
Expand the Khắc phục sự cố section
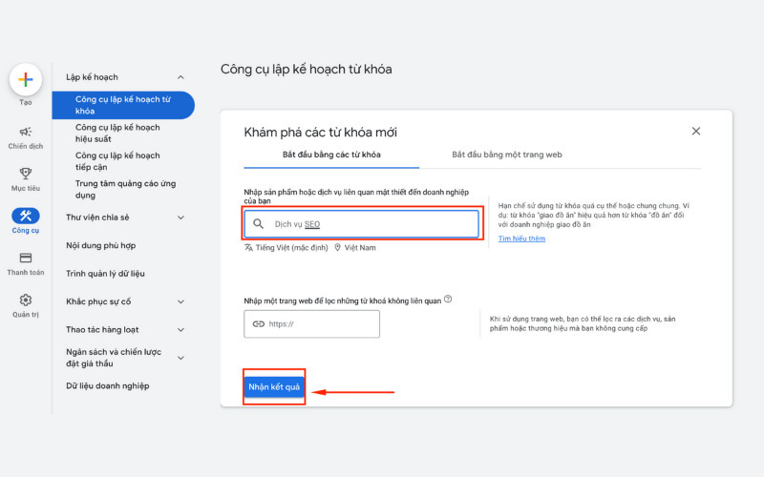[x=180, y=301]
